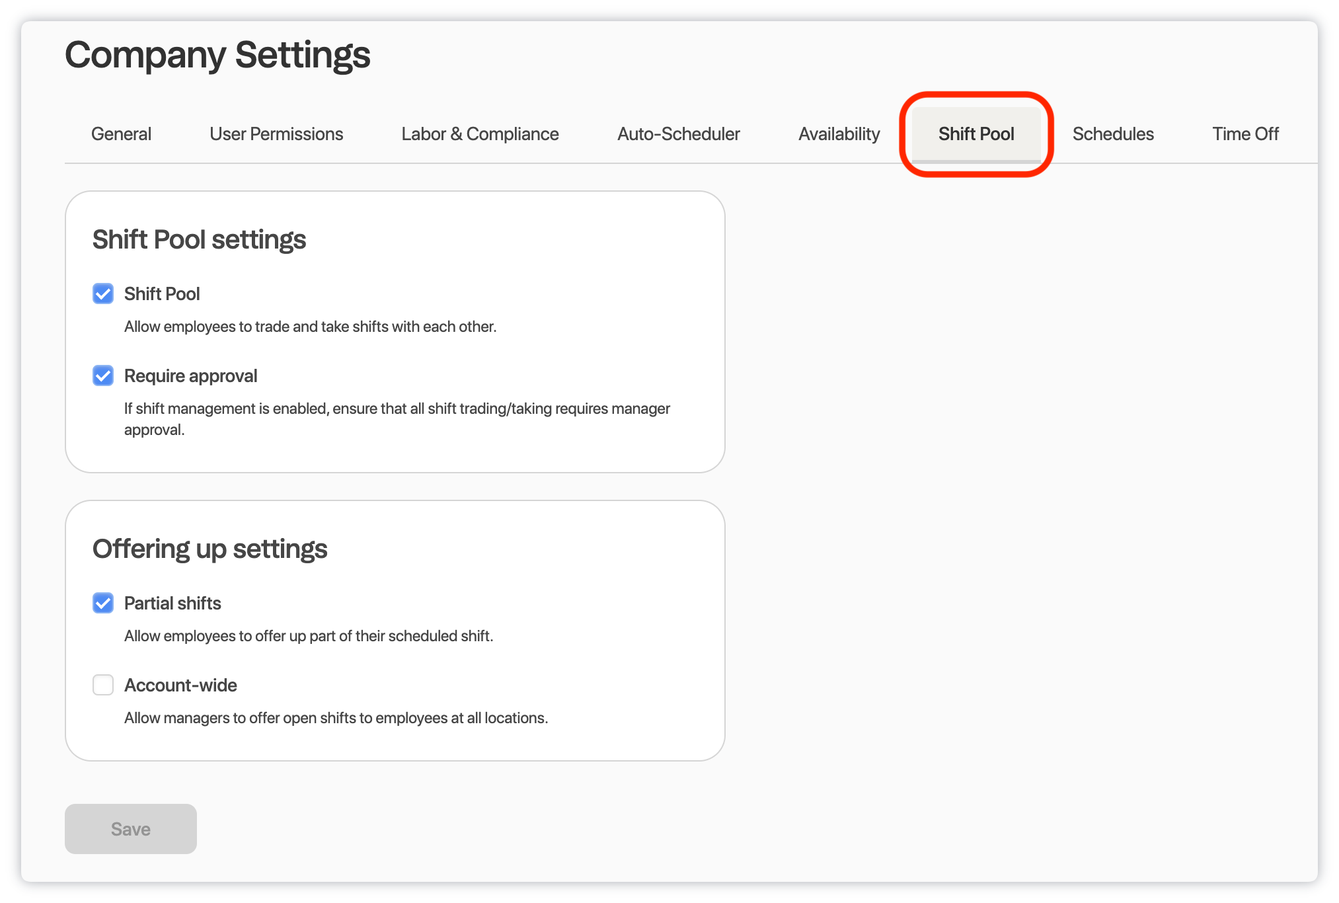Image resolution: width=1339 pixels, height=903 pixels.
Task: Click the Shift Pool settings heading
Action: tap(199, 240)
